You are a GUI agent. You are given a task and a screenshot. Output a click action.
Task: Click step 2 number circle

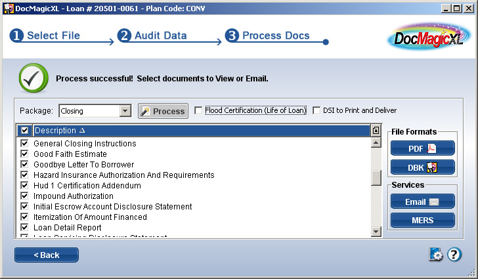tap(124, 35)
